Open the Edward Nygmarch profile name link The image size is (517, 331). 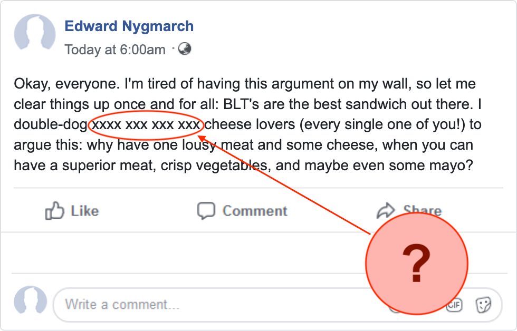129,26
